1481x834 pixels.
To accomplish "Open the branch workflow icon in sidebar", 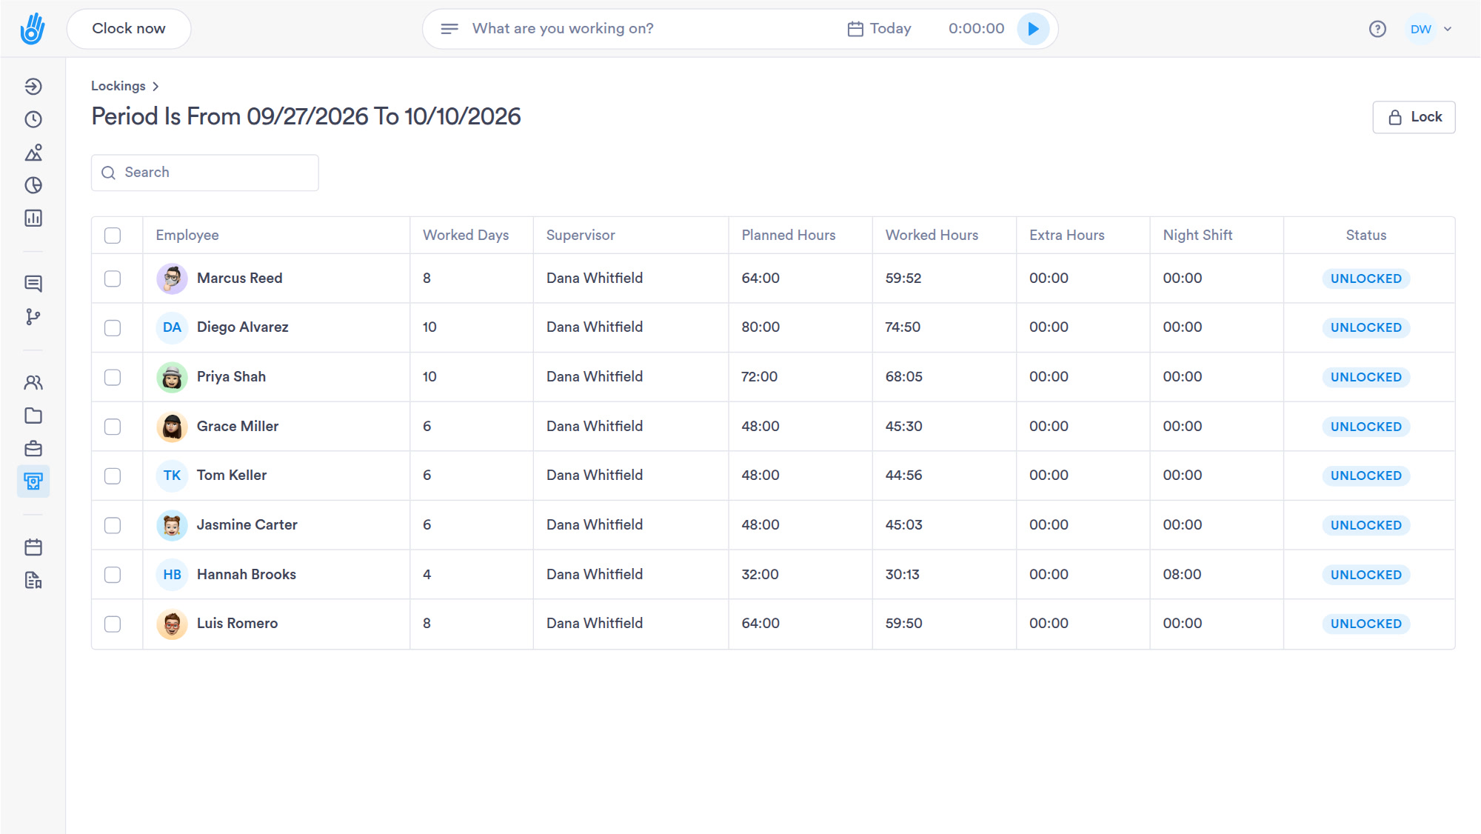I will 33,317.
